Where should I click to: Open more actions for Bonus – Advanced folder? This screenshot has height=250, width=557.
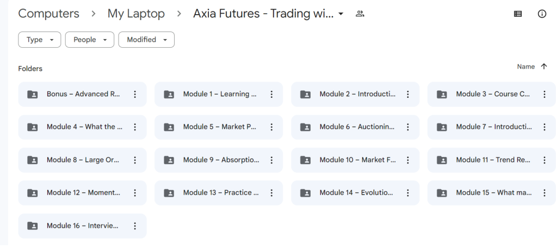pos(135,94)
